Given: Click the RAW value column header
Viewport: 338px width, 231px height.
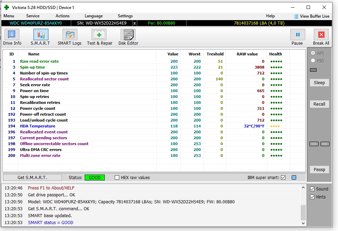Looking at the screenshot, I should 247,54.
